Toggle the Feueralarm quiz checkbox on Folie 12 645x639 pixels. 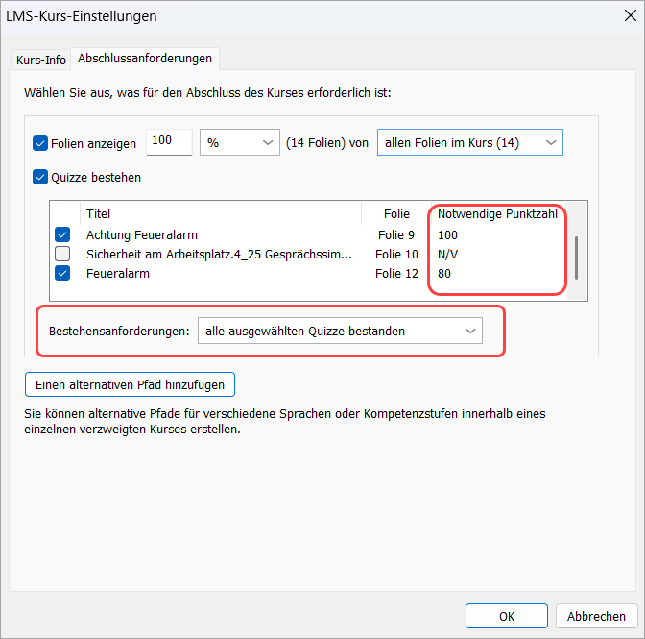click(x=62, y=274)
